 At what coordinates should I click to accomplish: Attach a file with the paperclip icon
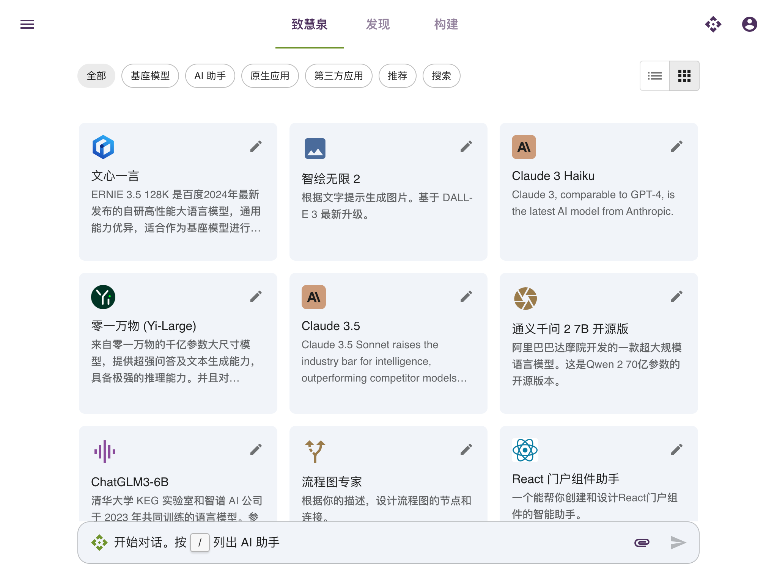coord(642,543)
